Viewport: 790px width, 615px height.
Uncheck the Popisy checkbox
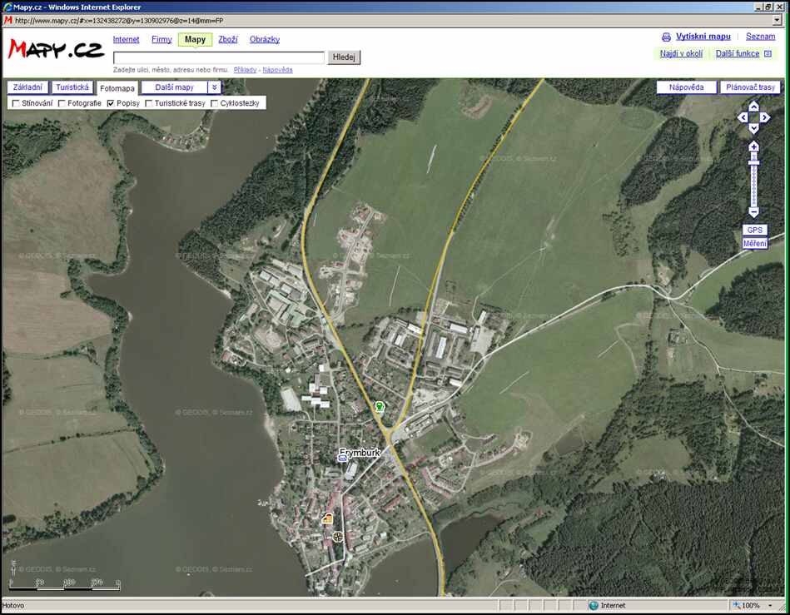111,103
